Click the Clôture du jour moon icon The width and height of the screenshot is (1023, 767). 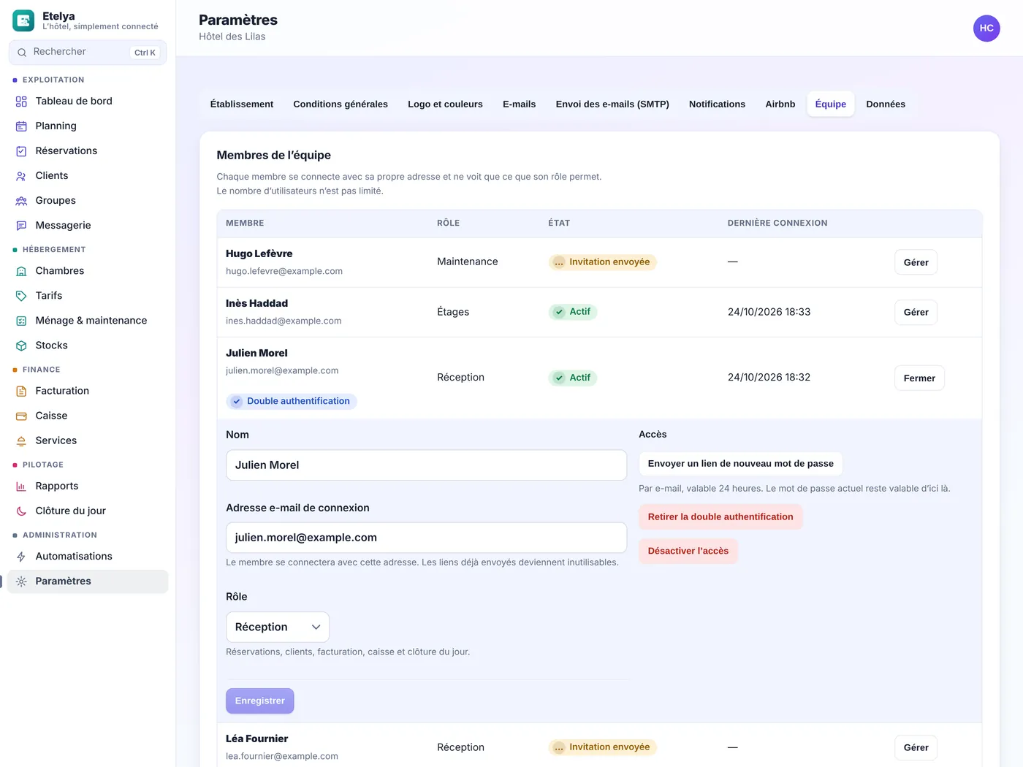click(21, 511)
